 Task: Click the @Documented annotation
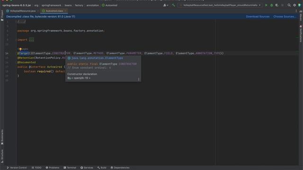click(27, 62)
